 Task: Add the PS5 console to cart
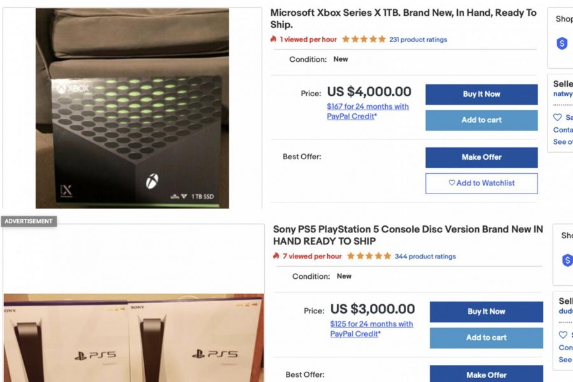(x=486, y=337)
